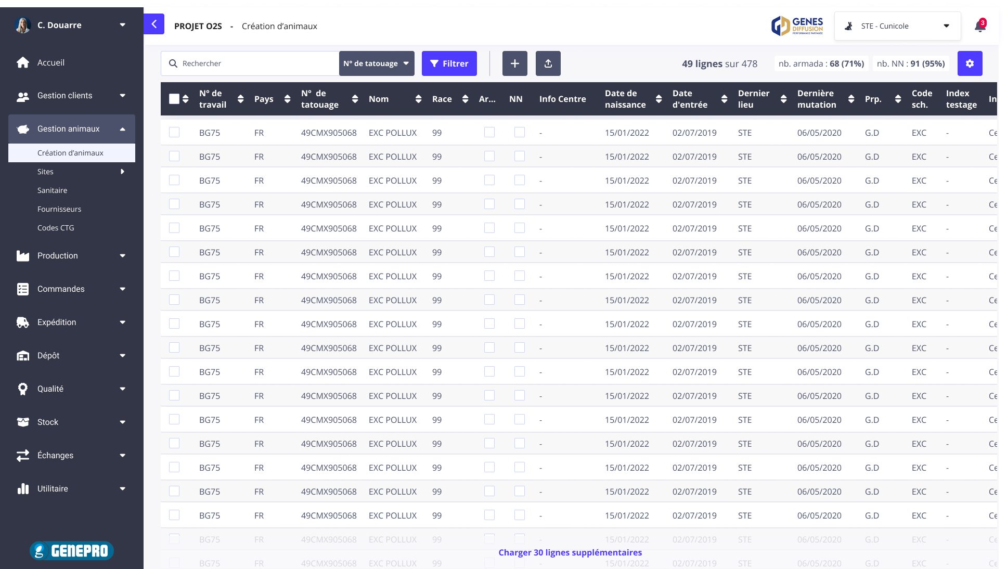Click the back arrow button

[154, 24]
